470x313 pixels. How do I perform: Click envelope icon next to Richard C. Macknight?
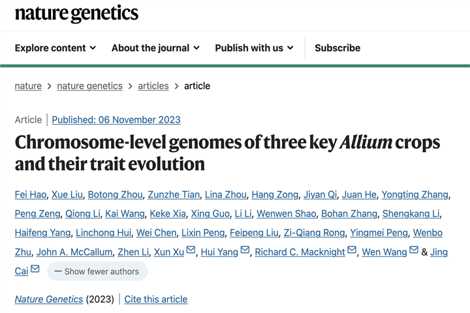[352, 250]
